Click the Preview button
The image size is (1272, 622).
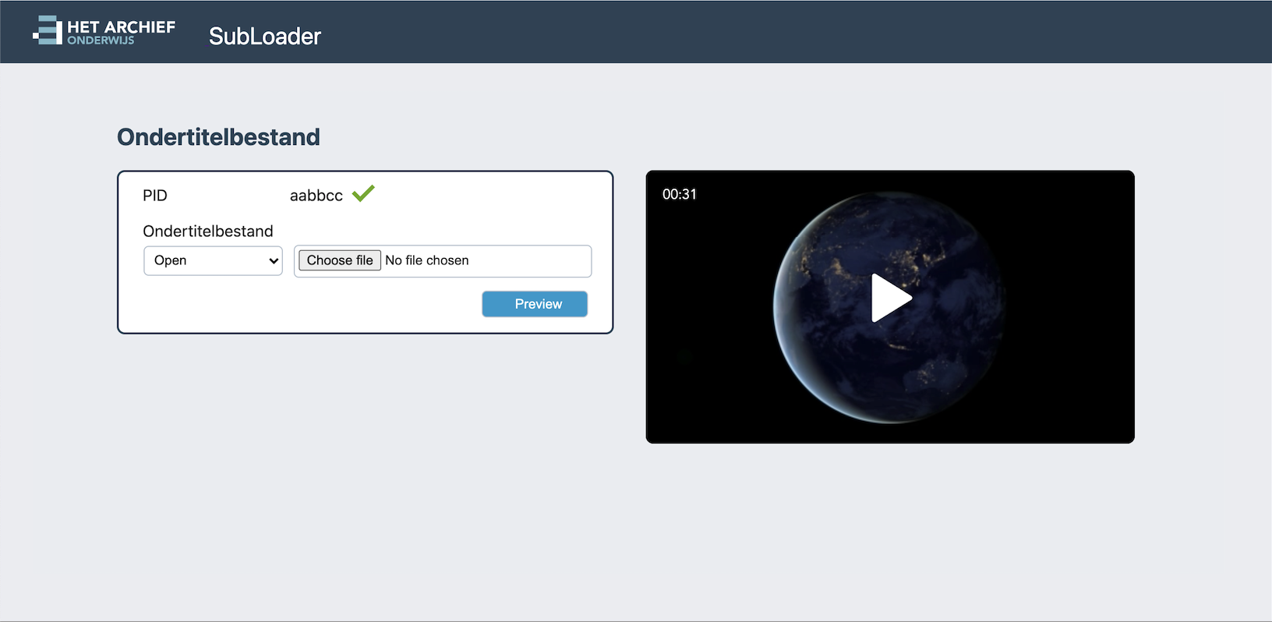tap(535, 304)
